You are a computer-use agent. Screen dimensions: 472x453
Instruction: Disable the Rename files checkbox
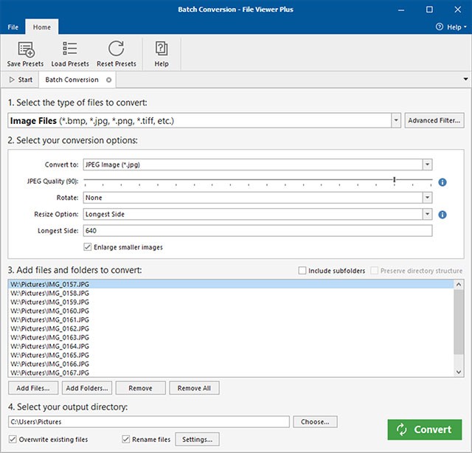(126, 439)
